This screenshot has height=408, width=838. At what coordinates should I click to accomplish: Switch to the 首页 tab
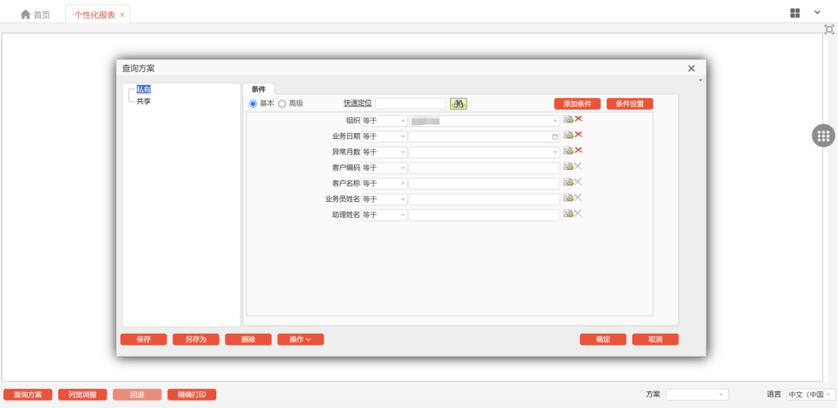click(x=36, y=14)
